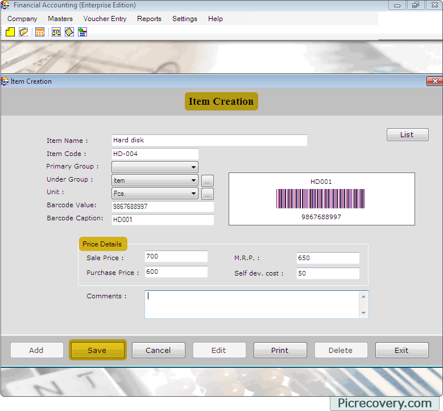Click the Barcode Value field
Viewport: 443px width, 411px height.
click(163, 207)
